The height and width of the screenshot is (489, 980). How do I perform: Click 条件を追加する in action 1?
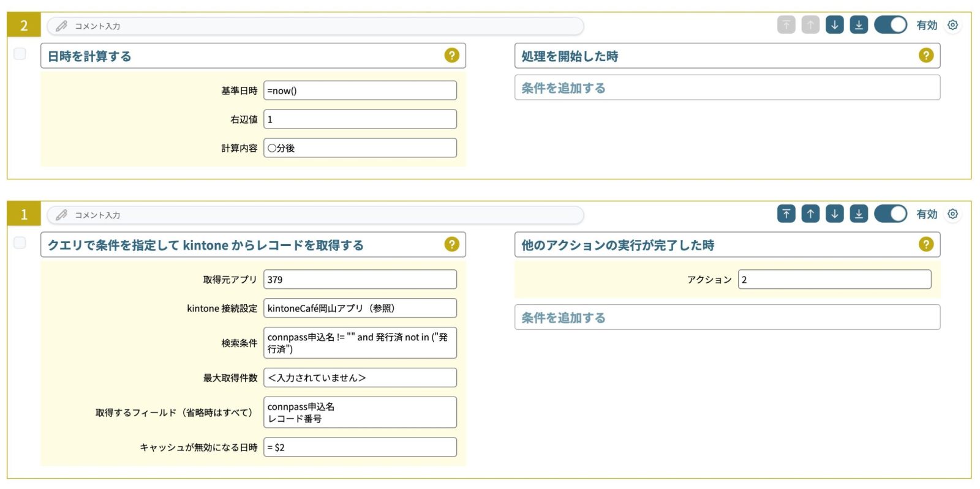point(727,317)
